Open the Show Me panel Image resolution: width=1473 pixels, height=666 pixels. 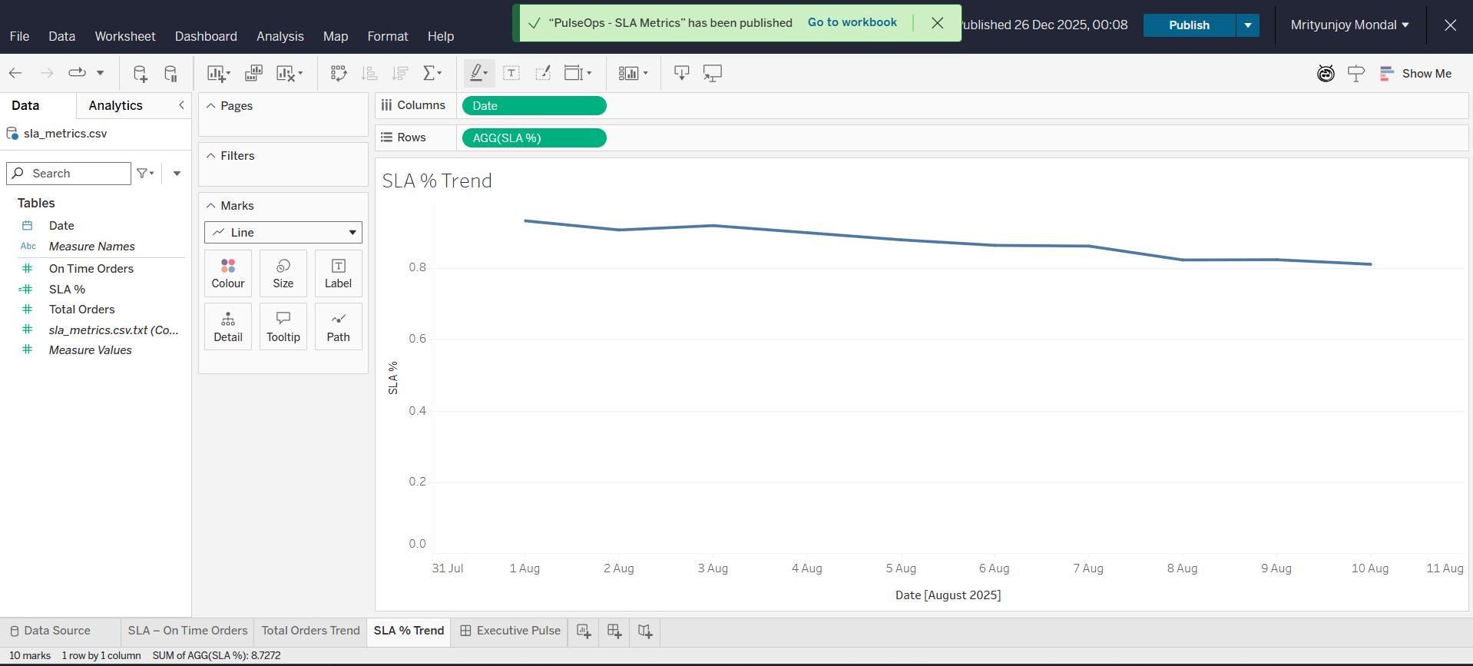1415,73
